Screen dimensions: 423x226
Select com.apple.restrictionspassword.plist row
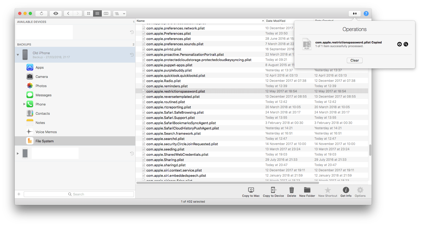tap(252, 91)
